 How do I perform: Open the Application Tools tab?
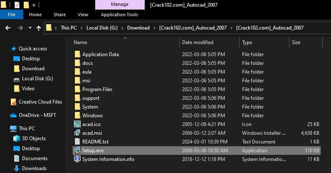(x=119, y=15)
